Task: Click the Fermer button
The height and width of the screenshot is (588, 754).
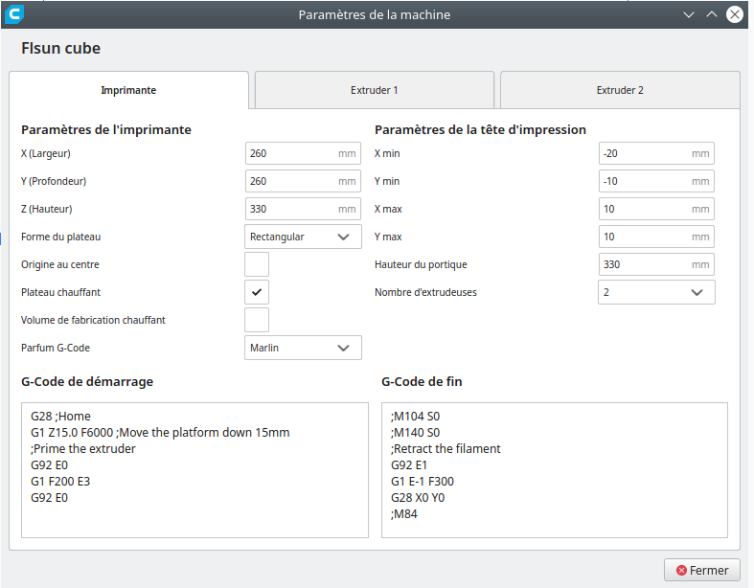Action: point(701,570)
